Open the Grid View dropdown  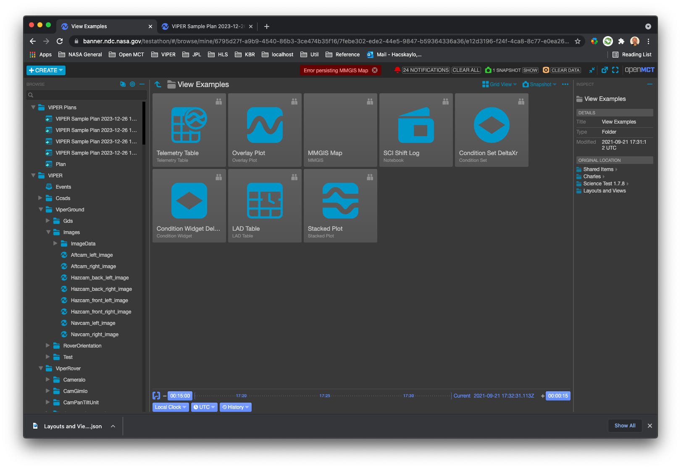coord(499,84)
